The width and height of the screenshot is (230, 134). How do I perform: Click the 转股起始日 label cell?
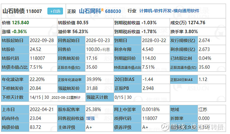coord(15,40)
